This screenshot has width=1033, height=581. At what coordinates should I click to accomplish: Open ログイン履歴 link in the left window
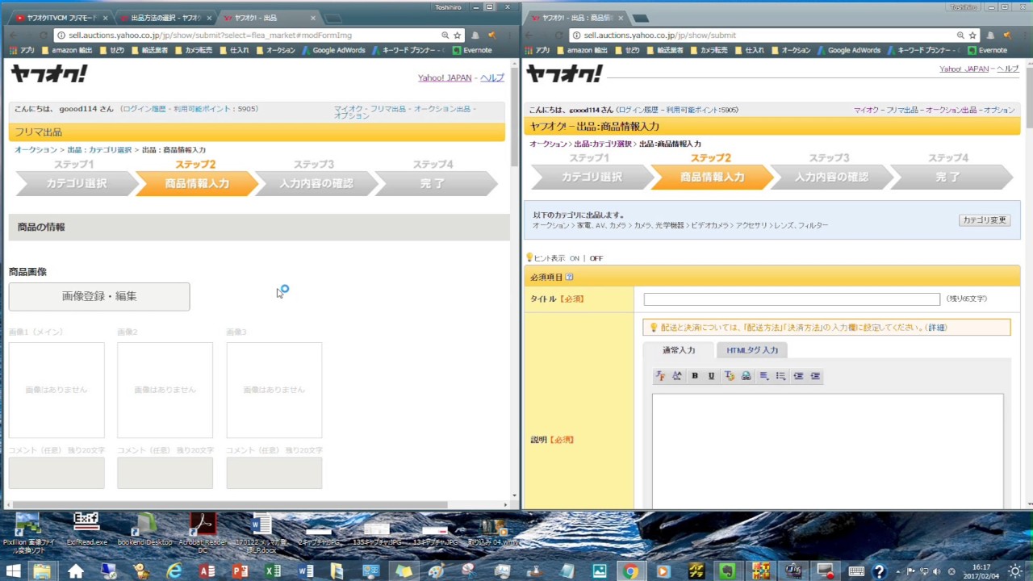[144, 108]
